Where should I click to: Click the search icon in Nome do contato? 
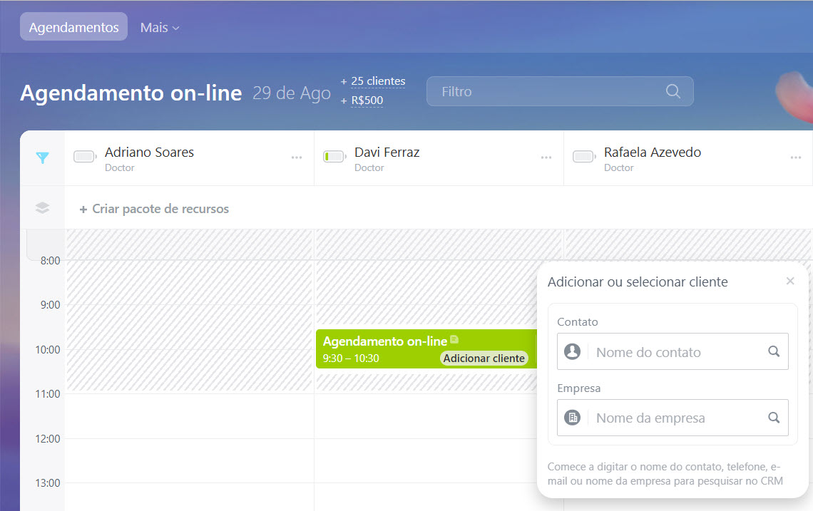[774, 351]
